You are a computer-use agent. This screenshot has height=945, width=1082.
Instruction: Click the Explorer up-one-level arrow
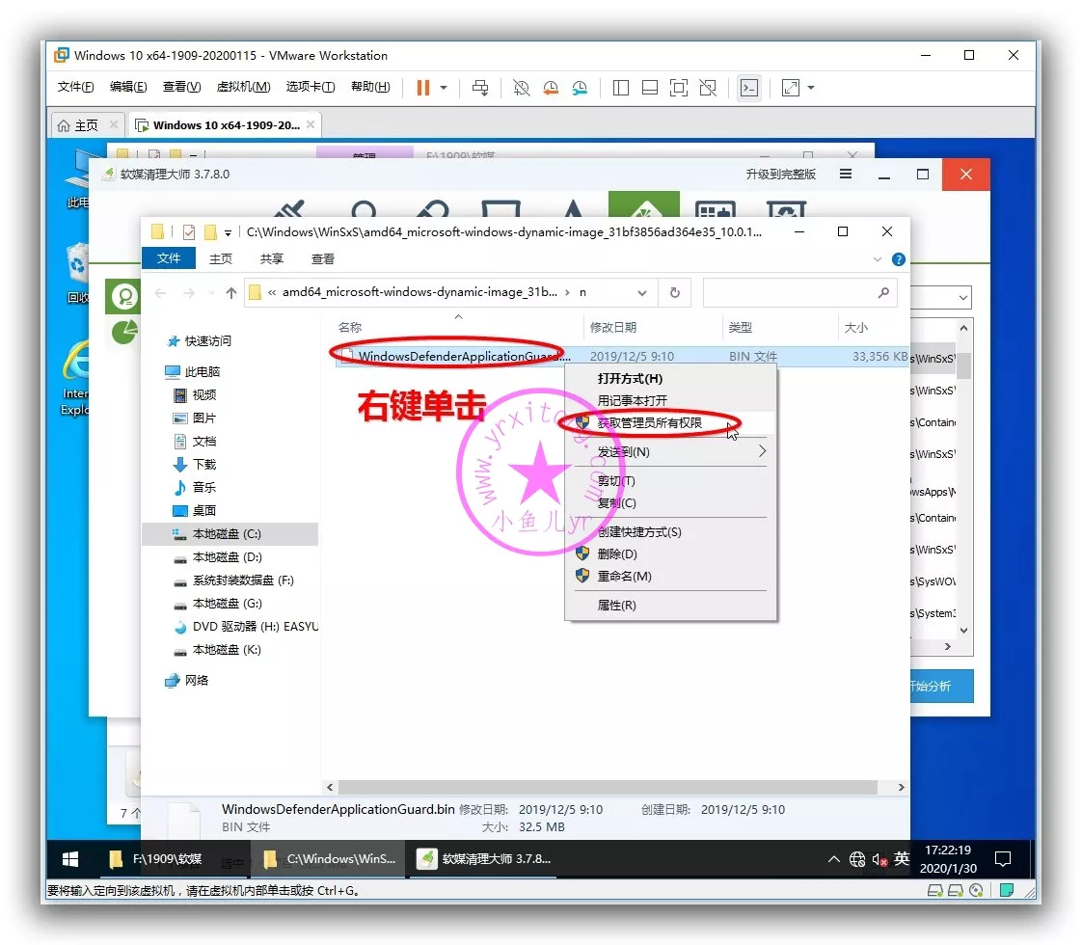[x=231, y=293]
